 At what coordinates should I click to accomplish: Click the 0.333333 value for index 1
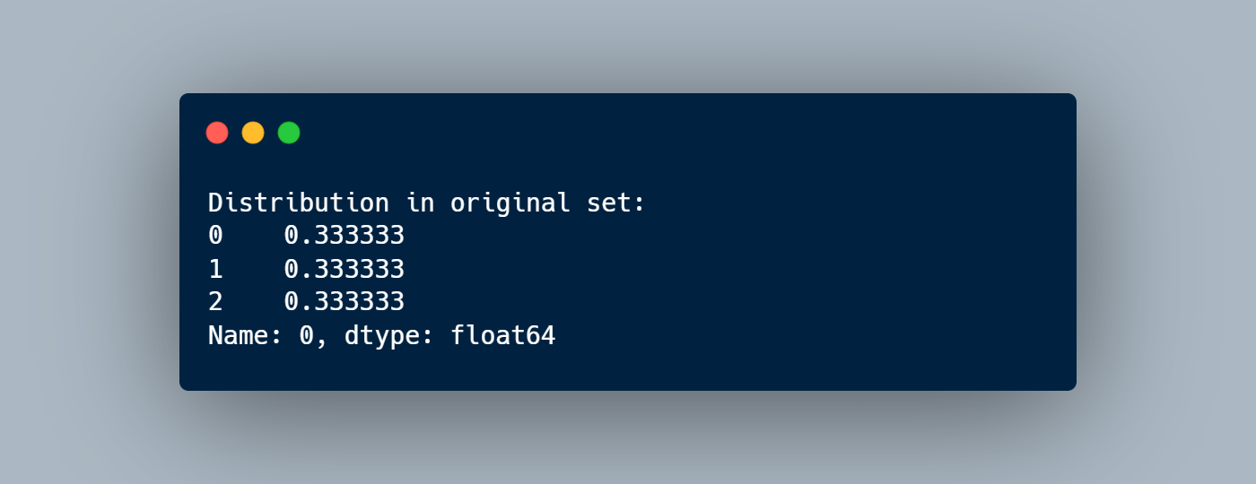click(x=344, y=269)
